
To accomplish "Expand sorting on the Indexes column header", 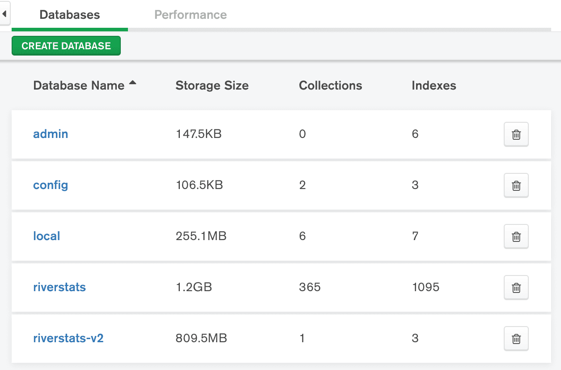I will click(433, 86).
